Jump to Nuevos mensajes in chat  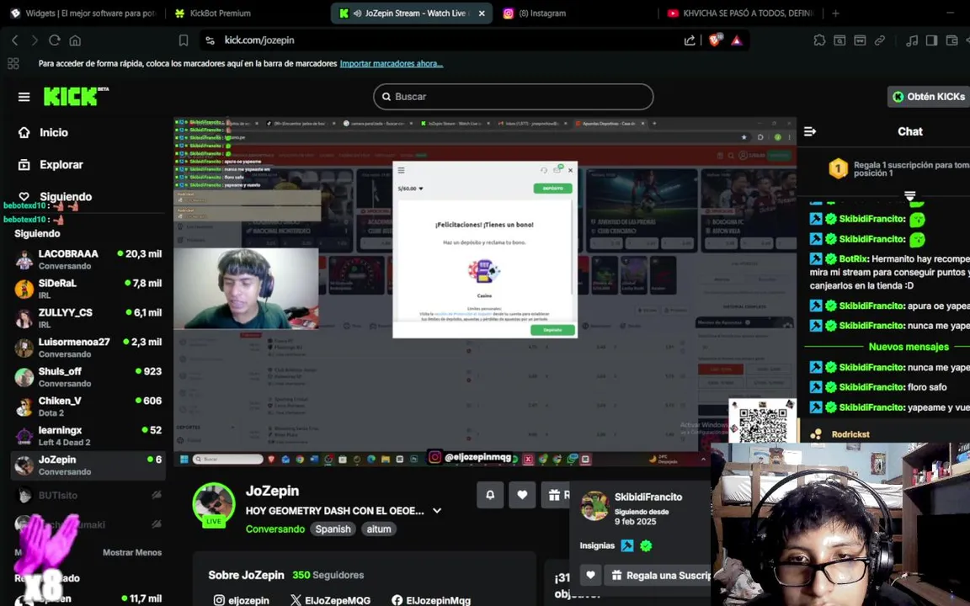[909, 346]
